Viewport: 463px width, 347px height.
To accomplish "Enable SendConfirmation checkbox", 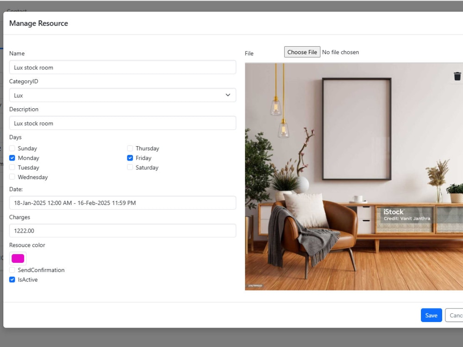I will tap(12, 270).
